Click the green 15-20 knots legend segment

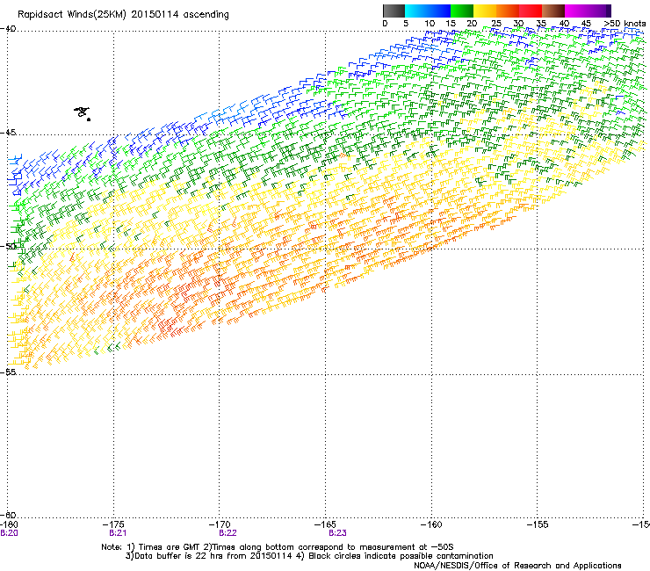tap(462, 11)
